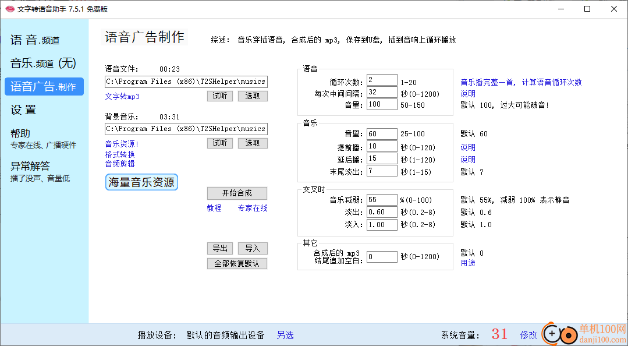Open the 用途 link
This screenshot has width=628, height=346.
[x=468, y=263]
